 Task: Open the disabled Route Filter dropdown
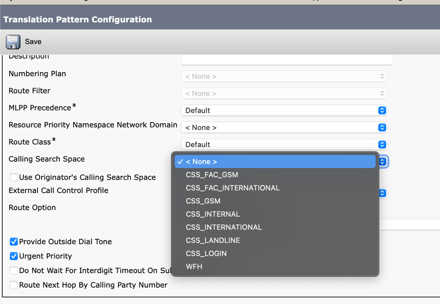(284, 93)
